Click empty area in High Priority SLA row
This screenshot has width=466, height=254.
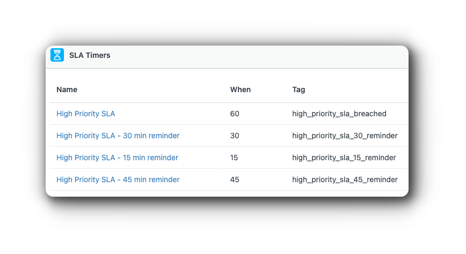coord(172,114)
